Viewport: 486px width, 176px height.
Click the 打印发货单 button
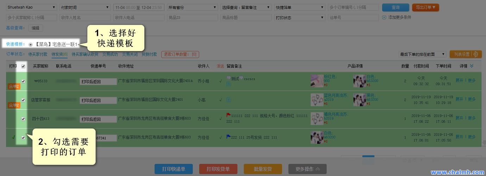tap(218, 169)
